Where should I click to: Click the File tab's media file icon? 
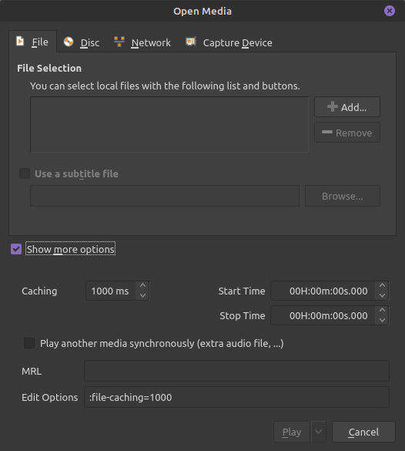(20, 41)
